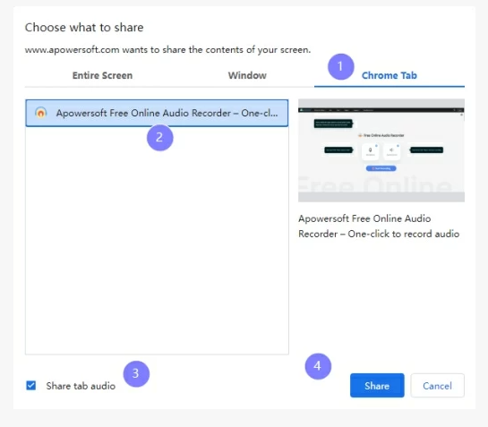Click the blue Share button
Screen dimensions: 488x427
coord(377,386)
